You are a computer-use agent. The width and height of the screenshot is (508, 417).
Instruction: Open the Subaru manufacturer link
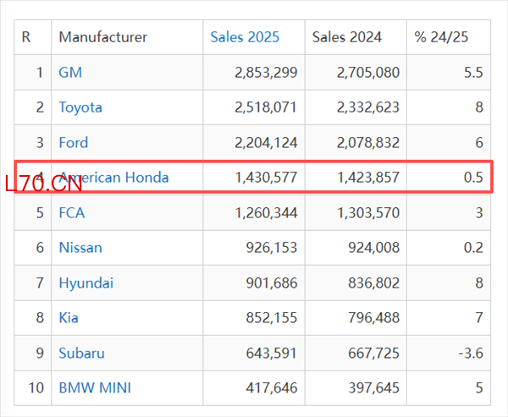(82, 353)
